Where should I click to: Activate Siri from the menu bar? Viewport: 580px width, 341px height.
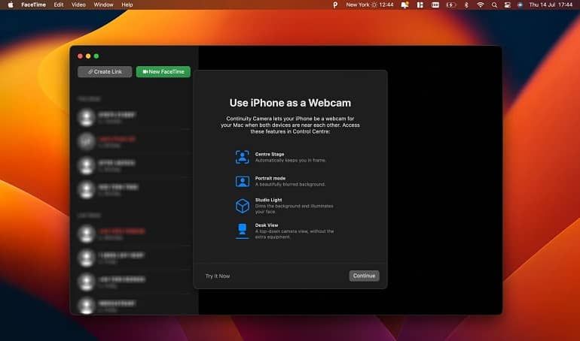[x=520, y=5]
